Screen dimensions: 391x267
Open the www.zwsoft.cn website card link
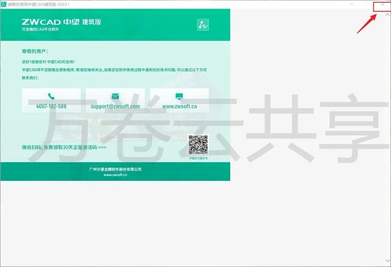tap(180, 106)
